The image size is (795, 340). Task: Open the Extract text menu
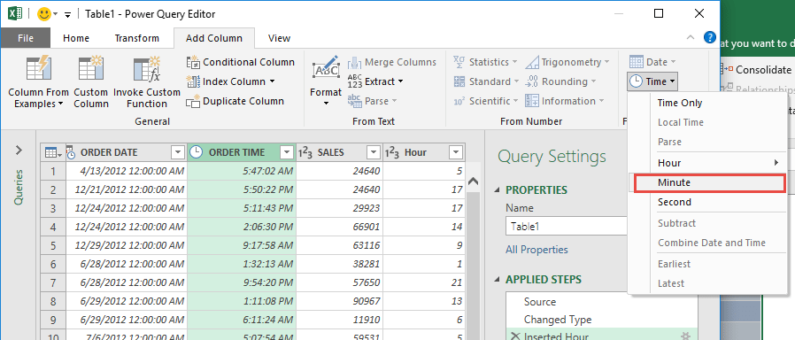(375, 81)
